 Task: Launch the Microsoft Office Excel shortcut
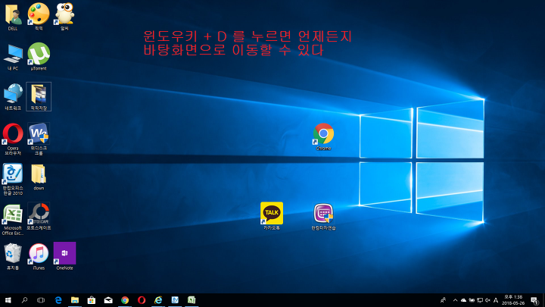tap(13, 220)
